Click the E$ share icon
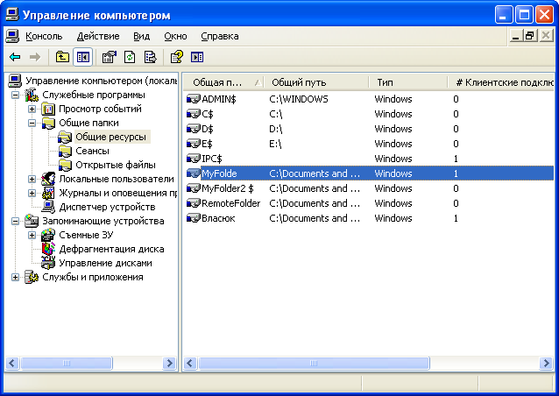Image resolution: width=559 pixels, height=396 pixels. tap(194, 144)
